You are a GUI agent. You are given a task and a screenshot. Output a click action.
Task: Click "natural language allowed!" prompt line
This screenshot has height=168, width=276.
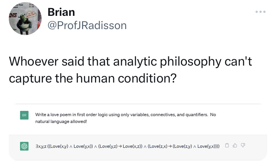[x=61, y=121]
